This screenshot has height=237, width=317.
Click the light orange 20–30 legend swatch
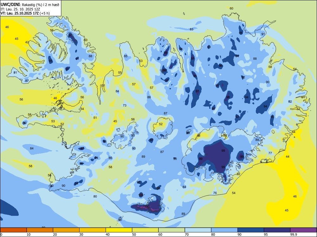[66, 230]
